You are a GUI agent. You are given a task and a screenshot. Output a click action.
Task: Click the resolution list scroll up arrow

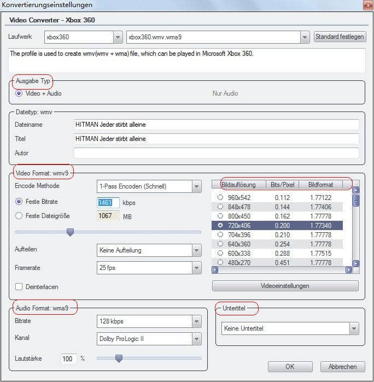click(356, 190)
